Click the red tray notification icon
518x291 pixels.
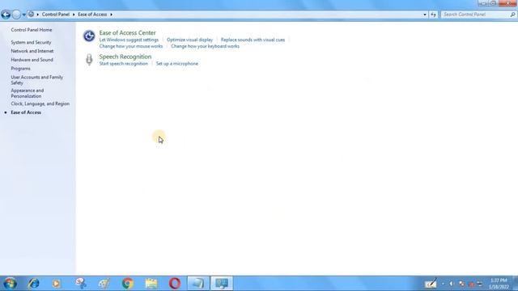tap(471, 284)
